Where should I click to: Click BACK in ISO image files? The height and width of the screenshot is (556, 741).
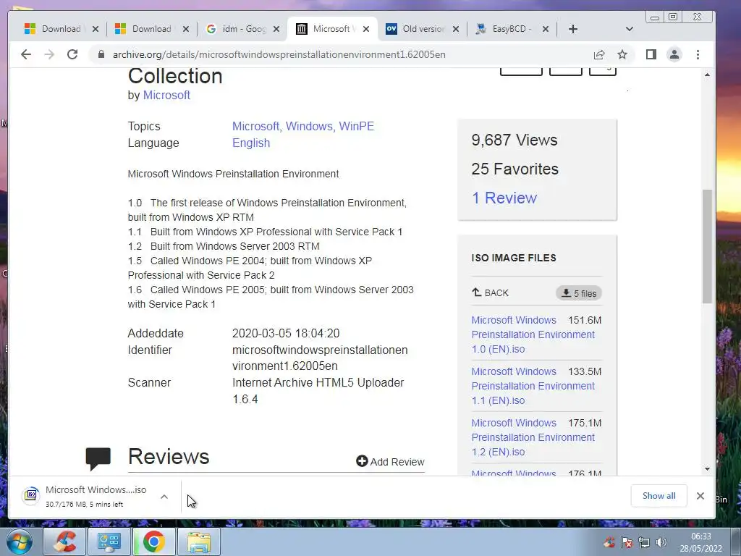tap(490, 292)
